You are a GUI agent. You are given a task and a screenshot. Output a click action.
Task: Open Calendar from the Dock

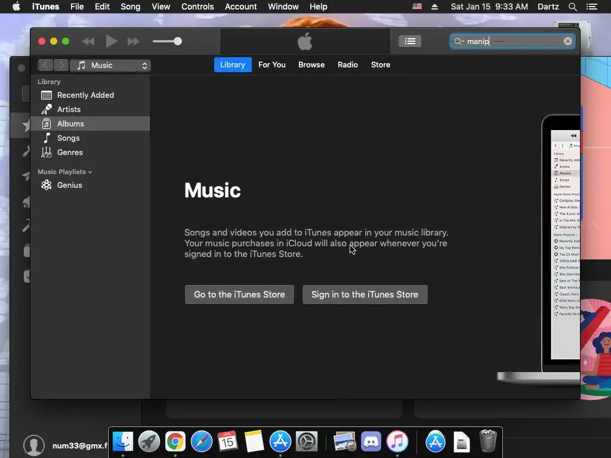click(227, 442)
